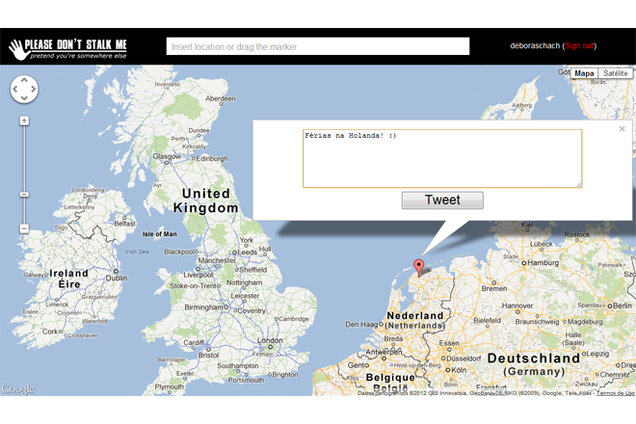Click the Google logo on map
636x424 pixels.
[18, 389]
